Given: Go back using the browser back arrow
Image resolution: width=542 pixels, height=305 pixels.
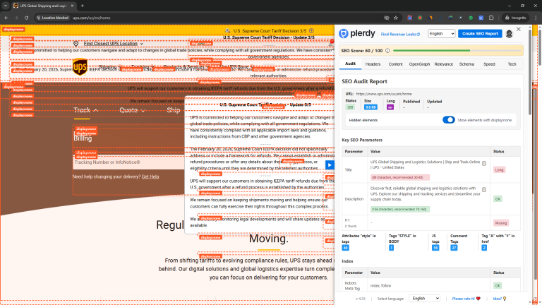Looking at the screenshot, I should pyautogui.click(x=6, y=18).
